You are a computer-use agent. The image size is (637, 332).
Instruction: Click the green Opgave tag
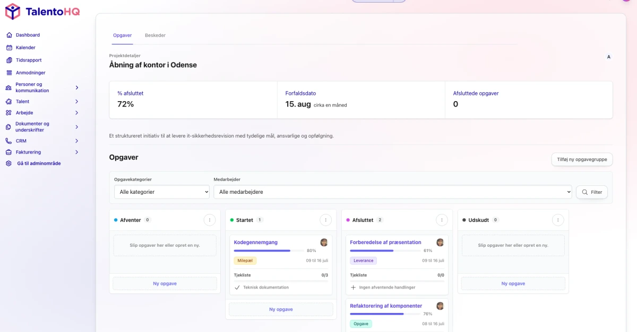[361, 324]
